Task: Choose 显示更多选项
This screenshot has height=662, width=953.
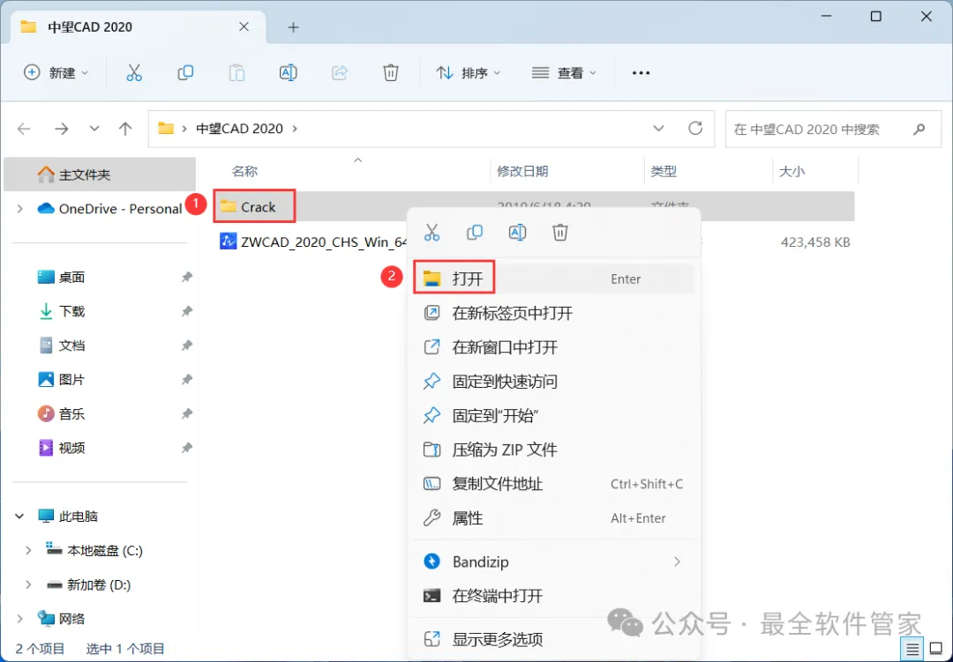Action: click(x=553, y=640)
